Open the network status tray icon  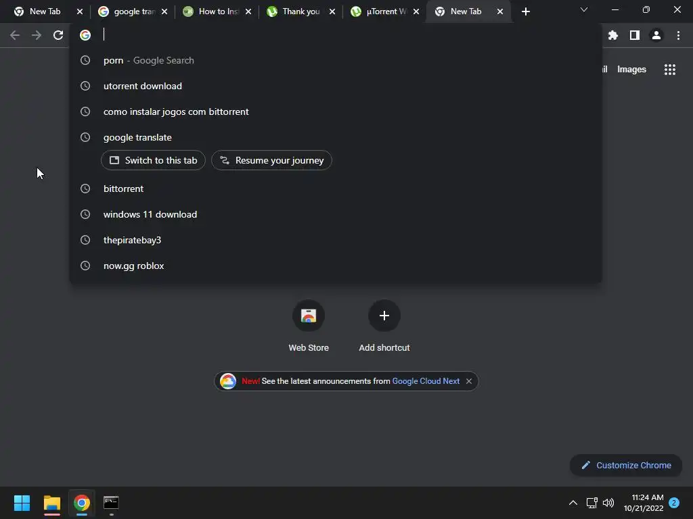(x=591, y=503)
